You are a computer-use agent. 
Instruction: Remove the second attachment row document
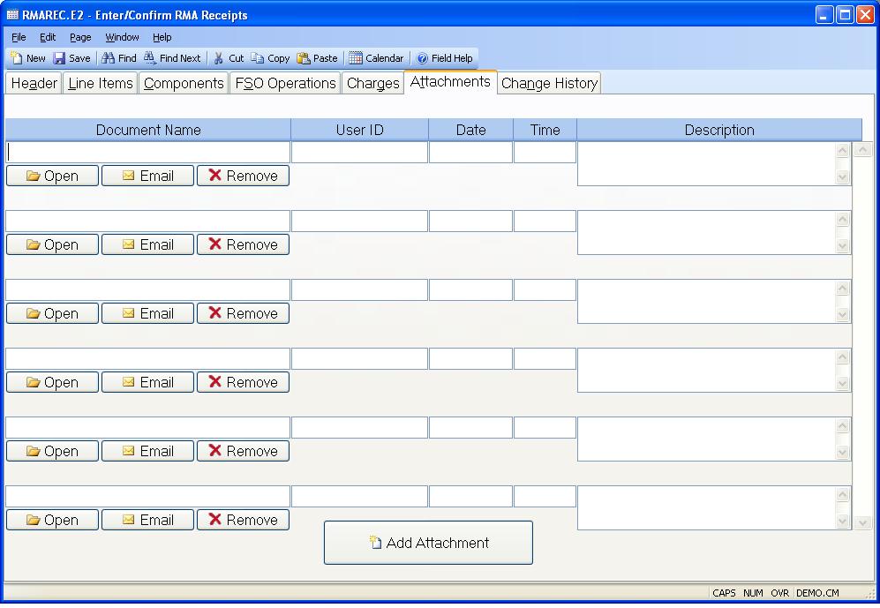pos(243,244)
